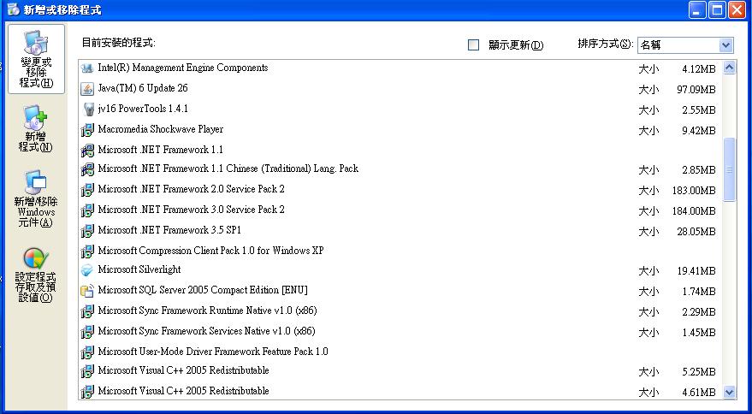Image resolution: width=752 pixels, height=414 pixels.
Task: Maximize the 新增或移除程式 window
Action: [x=717, y=10]
